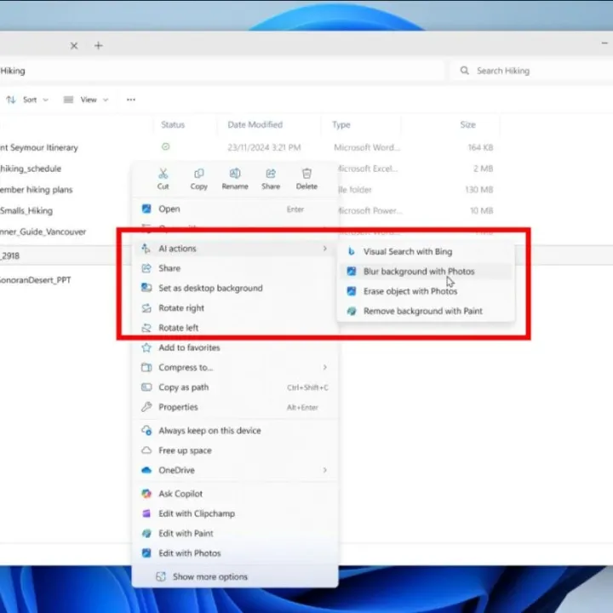Expand the AI actions submenu arrow
The image size is (613, 613).
point(325,249)
